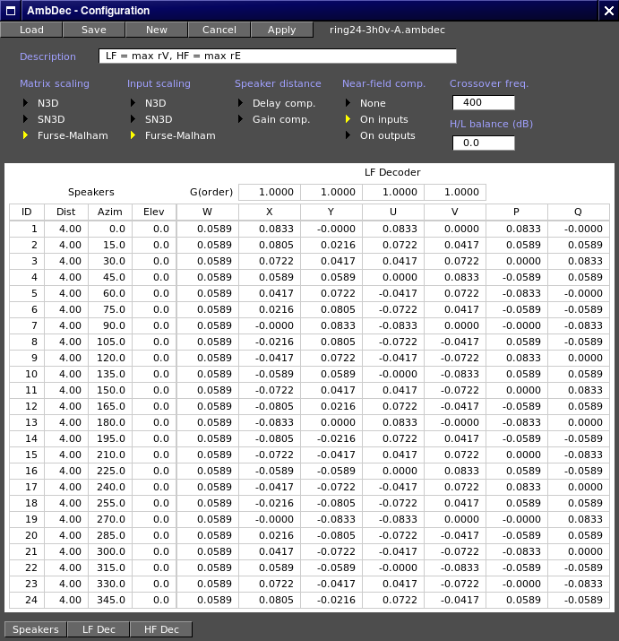Select Furse-Malham under Input scaling
Image resolution: width=619 pixels, height=641 pixels.
173,135
